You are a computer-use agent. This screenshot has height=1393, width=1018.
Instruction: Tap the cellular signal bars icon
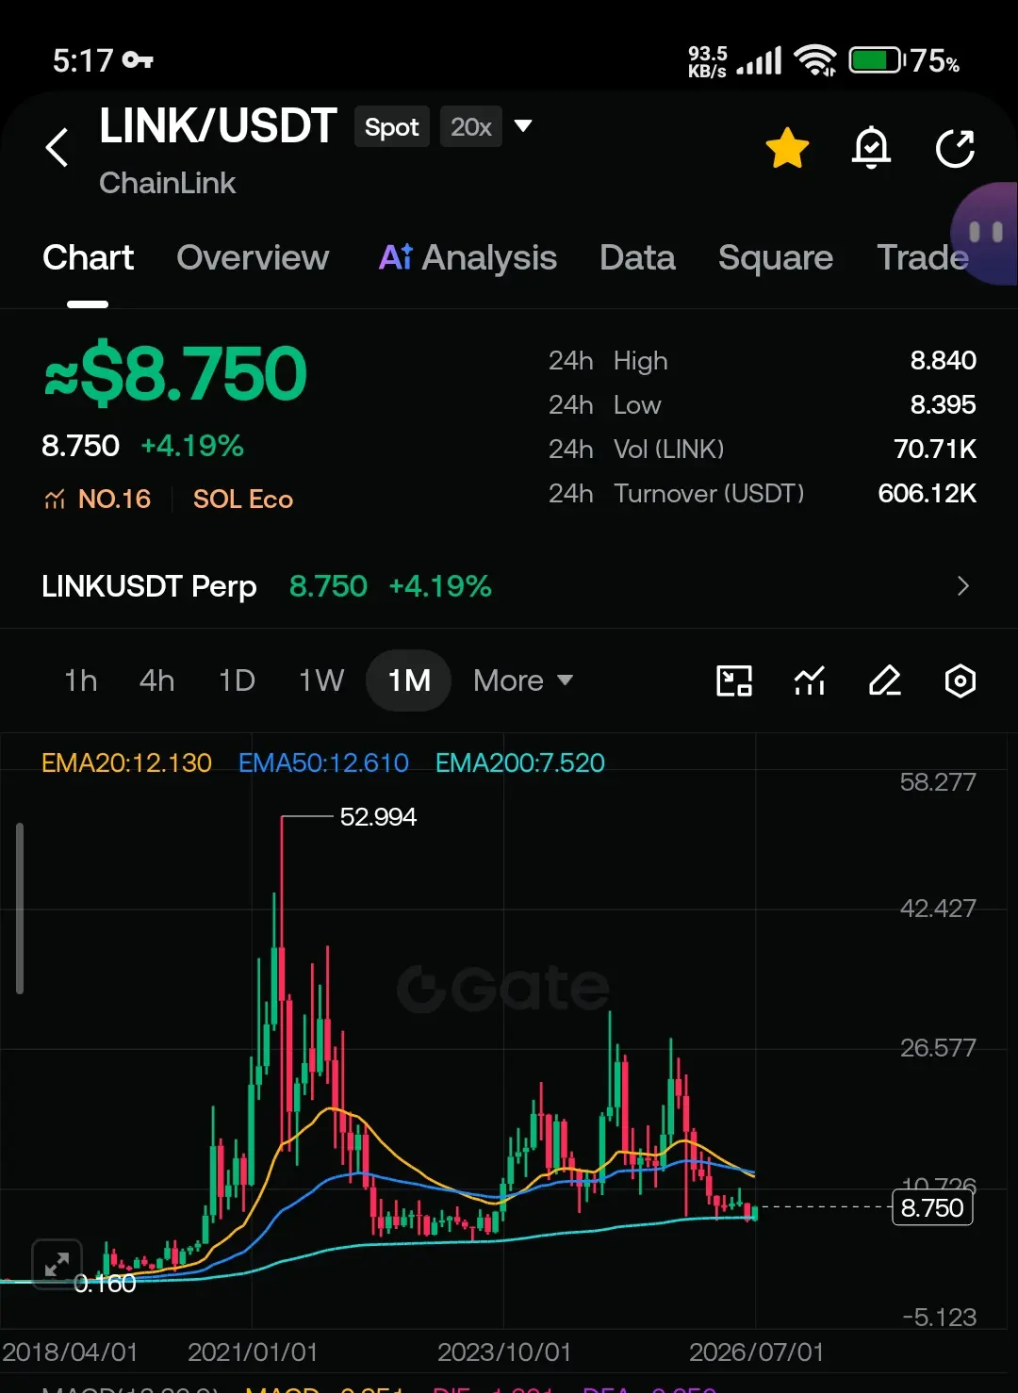[x=760, y=61]
